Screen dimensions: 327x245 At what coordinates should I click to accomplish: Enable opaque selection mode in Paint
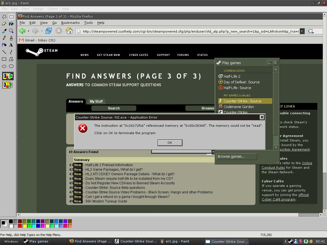[x=8, y=75]
